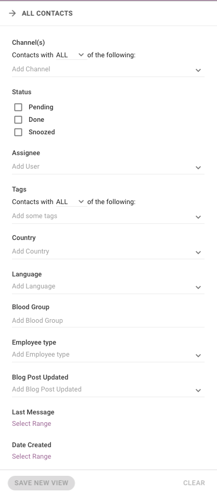
Task: Click the Clear button
Action: pyautogui.click(x=194, y=483)
